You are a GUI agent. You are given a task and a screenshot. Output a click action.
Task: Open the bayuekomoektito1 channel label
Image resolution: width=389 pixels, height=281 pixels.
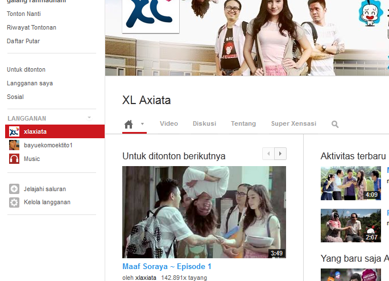48,145
